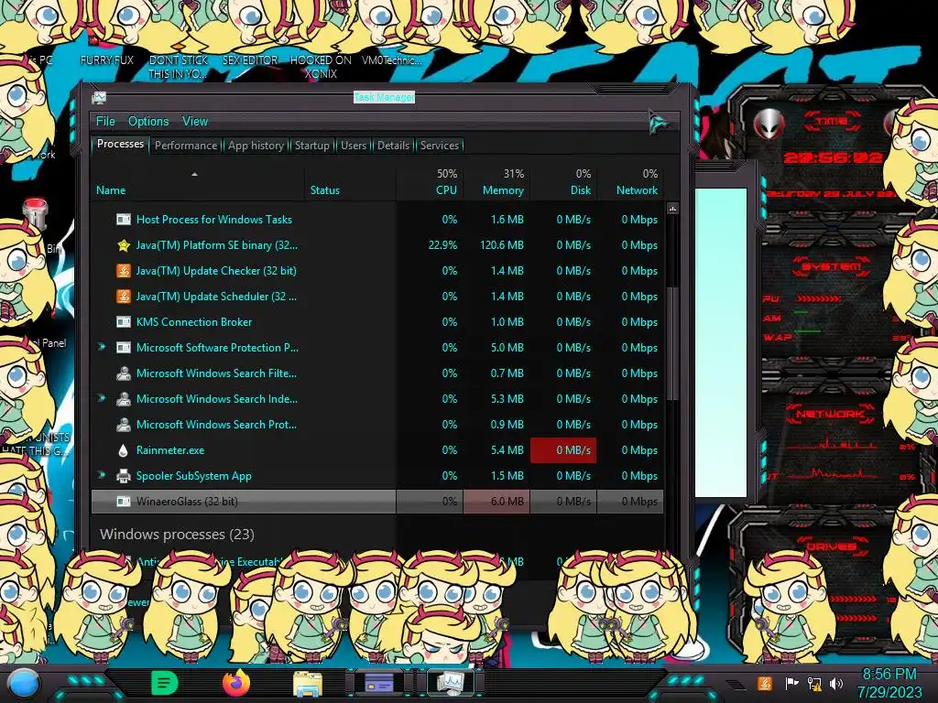Open the Start orb on the taskbar
This screenshot has height=703, width=938.
tap(24, 684)
